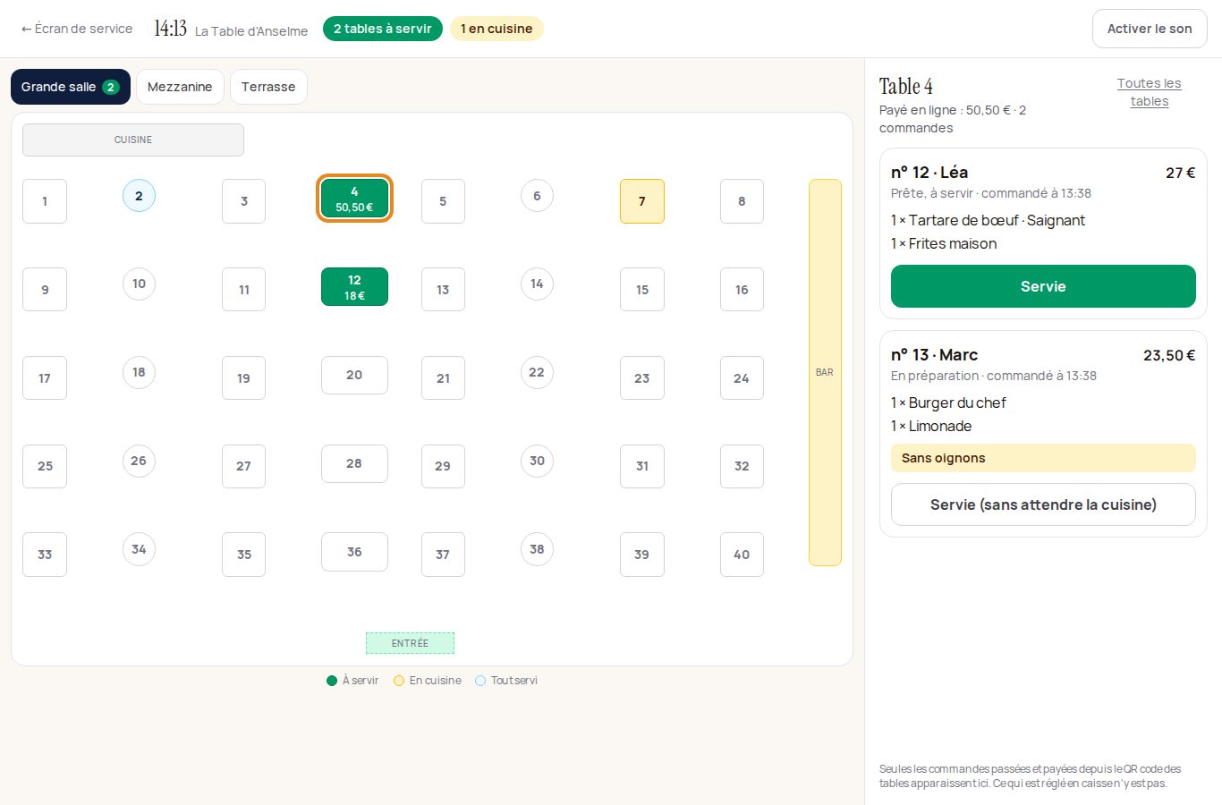This screenshot has height=805, width=1222.
Task: Select table 17
Action: point(45,378)
